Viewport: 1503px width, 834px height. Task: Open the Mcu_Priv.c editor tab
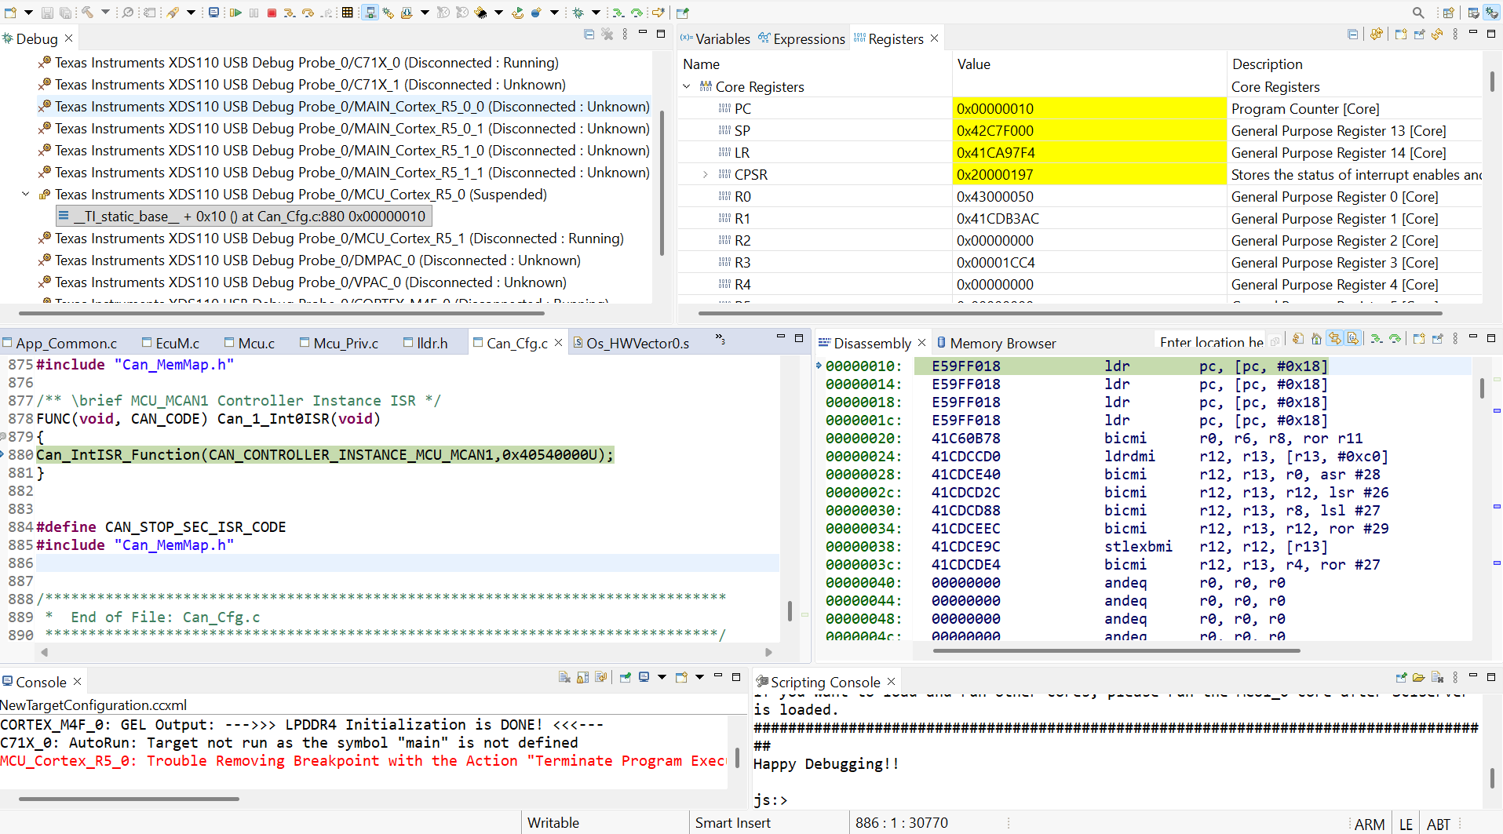point(338,343)
